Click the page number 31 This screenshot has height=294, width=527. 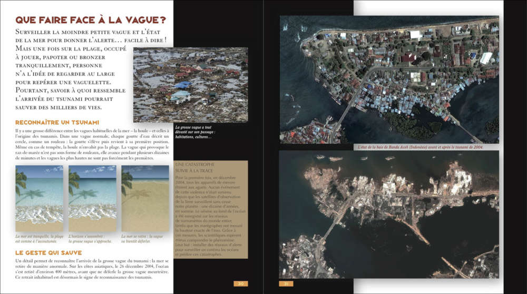coord(286,283)
